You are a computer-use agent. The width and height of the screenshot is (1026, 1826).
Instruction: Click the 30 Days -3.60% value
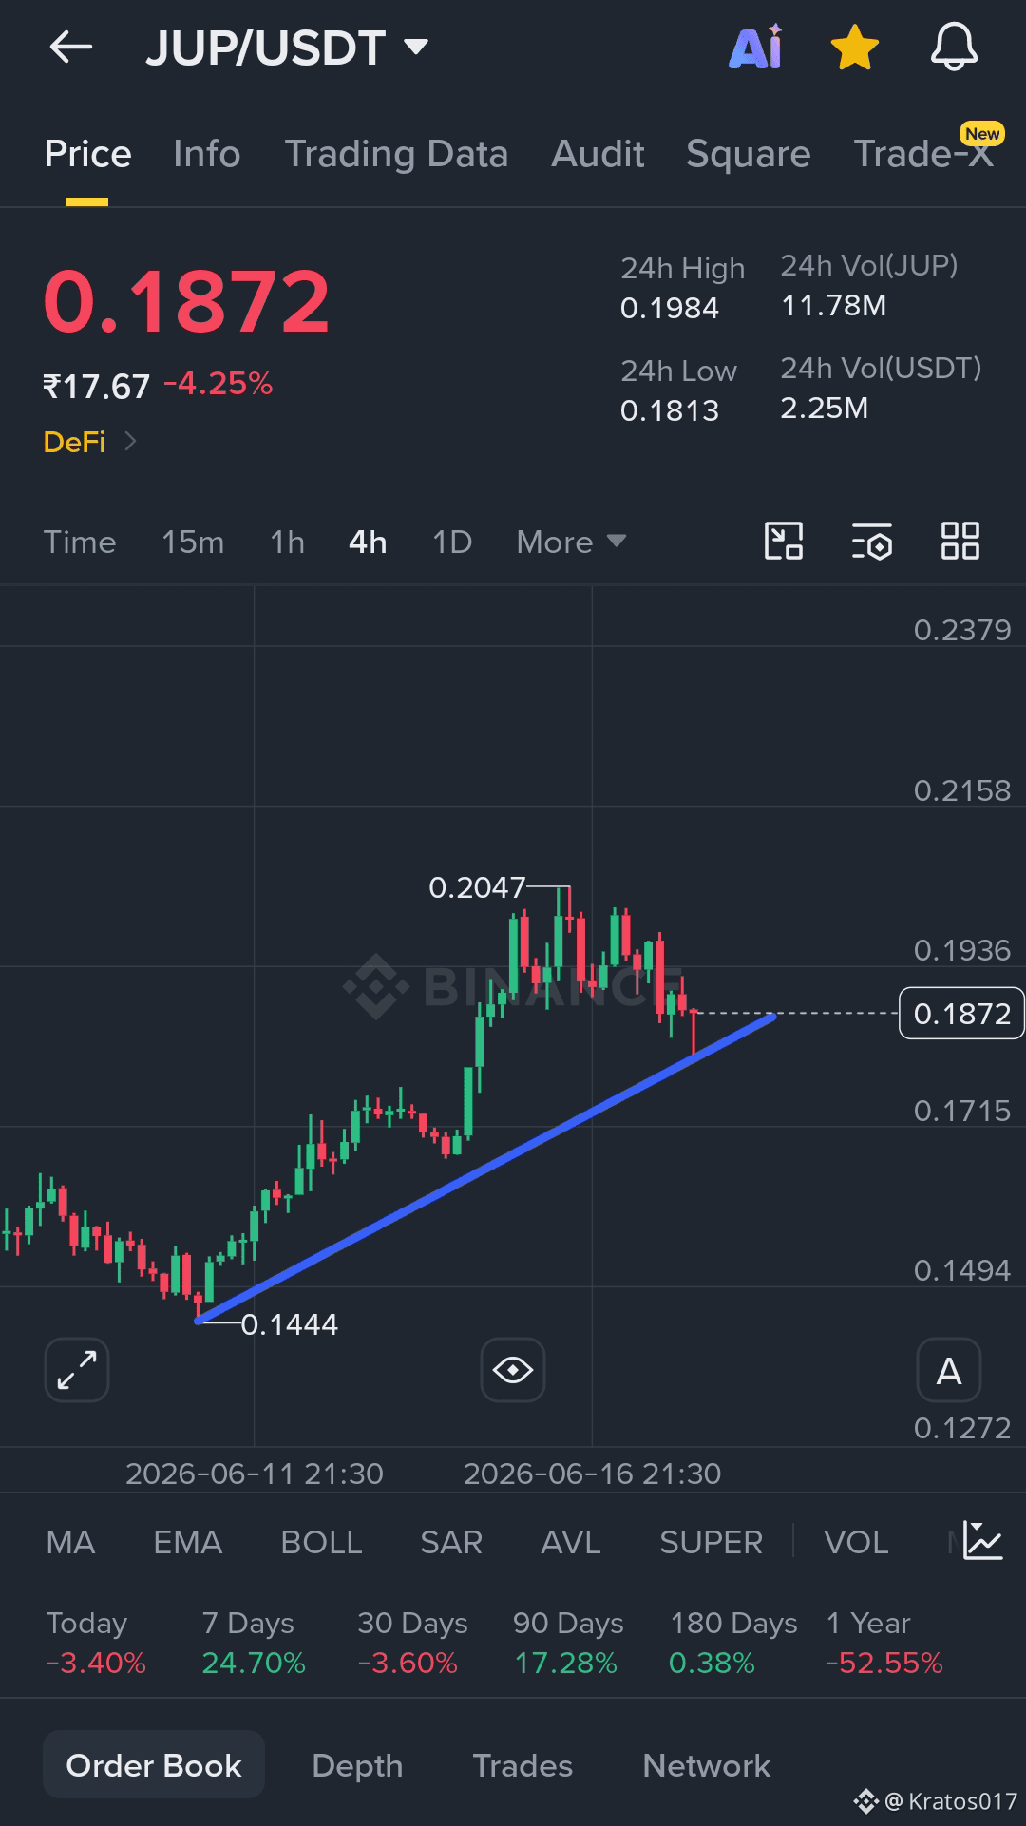point(408,1663)
